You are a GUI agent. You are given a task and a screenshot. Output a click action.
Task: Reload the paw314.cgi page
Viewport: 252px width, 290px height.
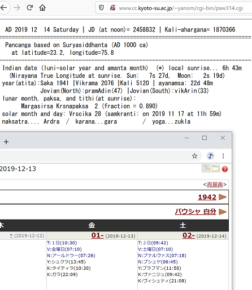pos(29,8)
